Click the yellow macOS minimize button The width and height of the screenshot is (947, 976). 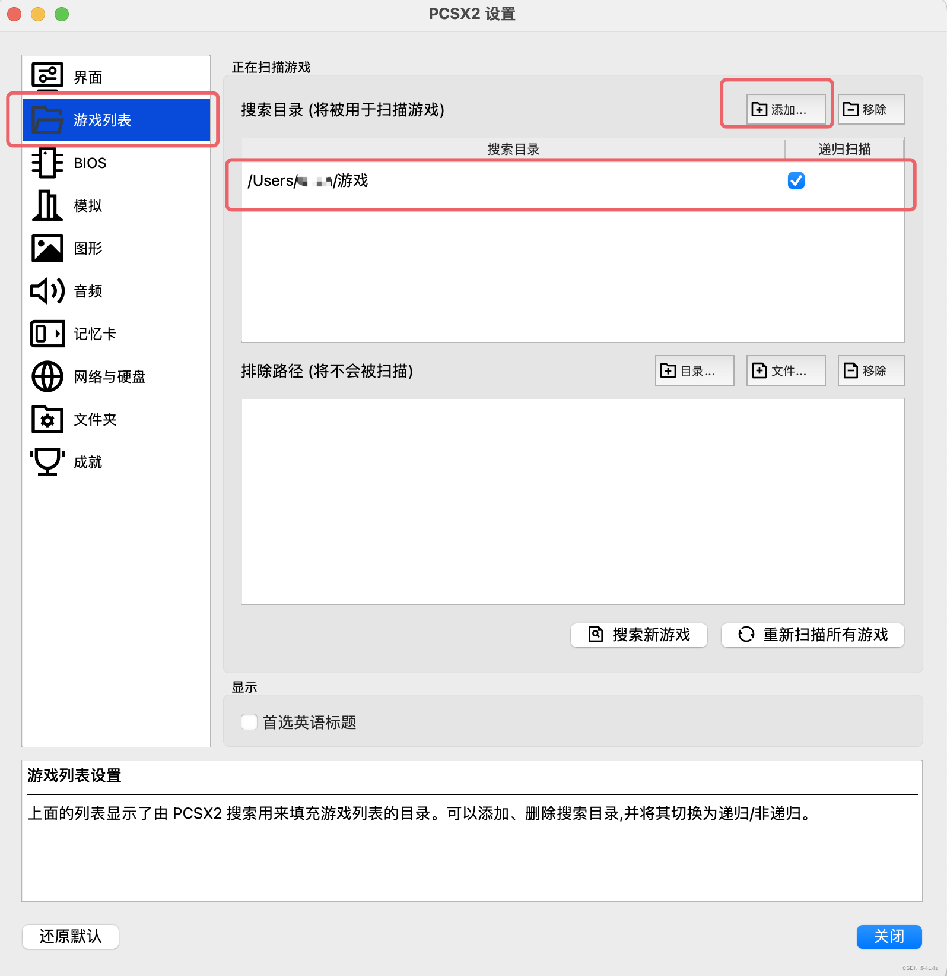(38, 14)
